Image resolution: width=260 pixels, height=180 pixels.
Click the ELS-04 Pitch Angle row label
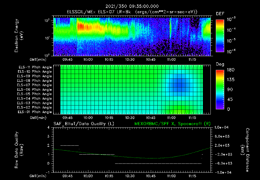point(34,98)
